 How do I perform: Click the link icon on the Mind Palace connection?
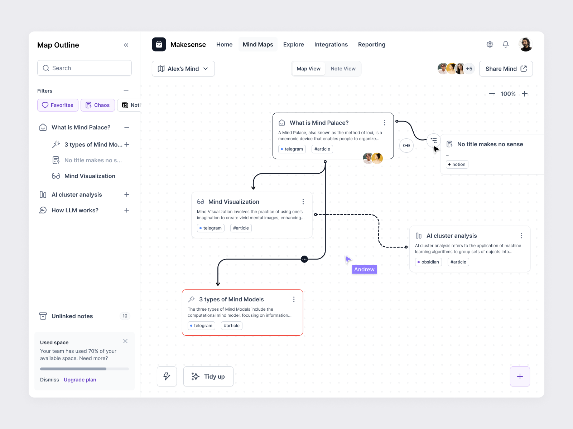pyautogui.click(x=406, y=146)
